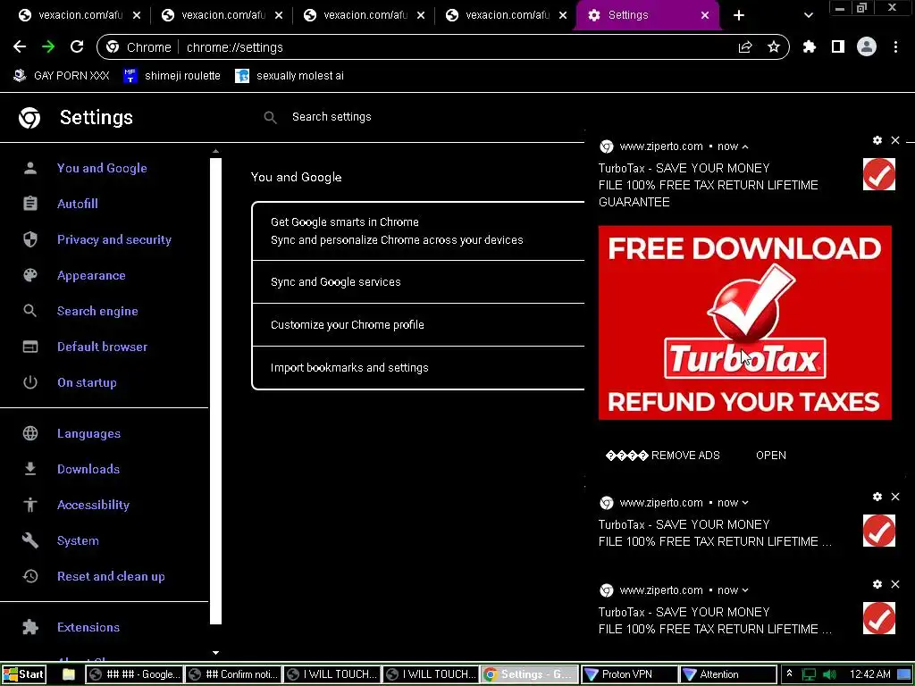915x686 pixels.
Task: Open the profile avatar menu
Action: pos(867,46)
